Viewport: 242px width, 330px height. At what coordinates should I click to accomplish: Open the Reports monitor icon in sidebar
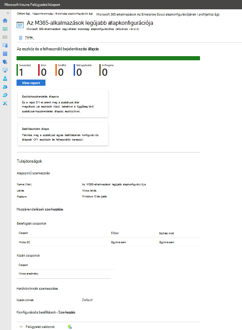(5, 70)
